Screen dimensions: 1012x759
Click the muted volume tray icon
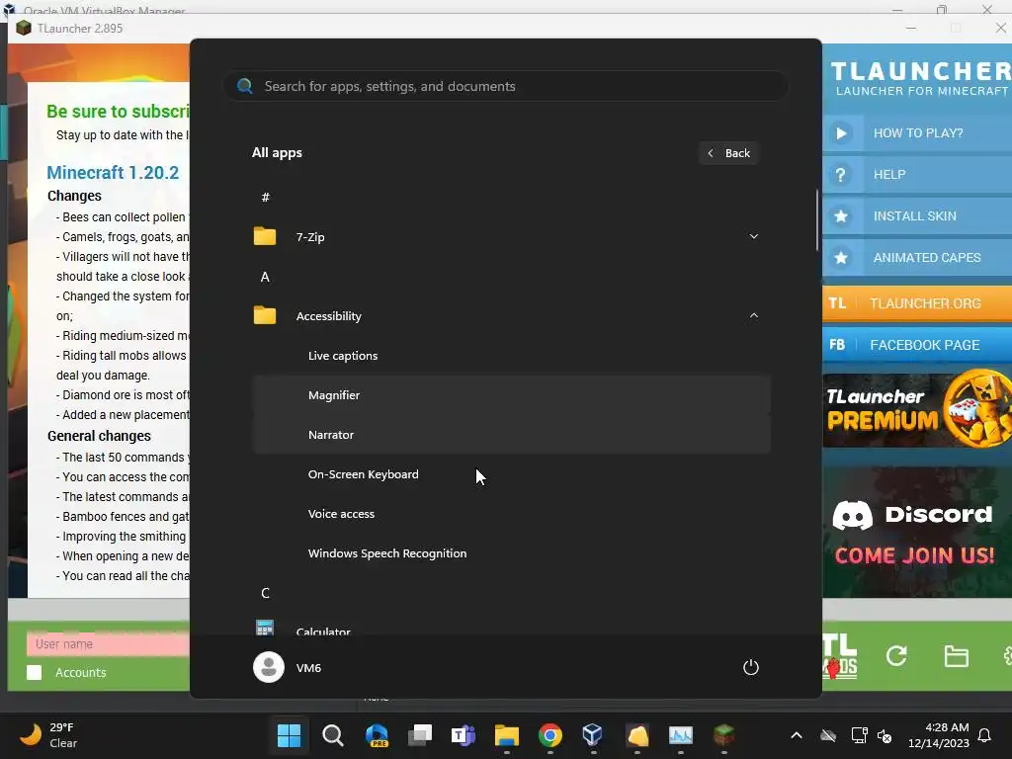tap(885, 735)
